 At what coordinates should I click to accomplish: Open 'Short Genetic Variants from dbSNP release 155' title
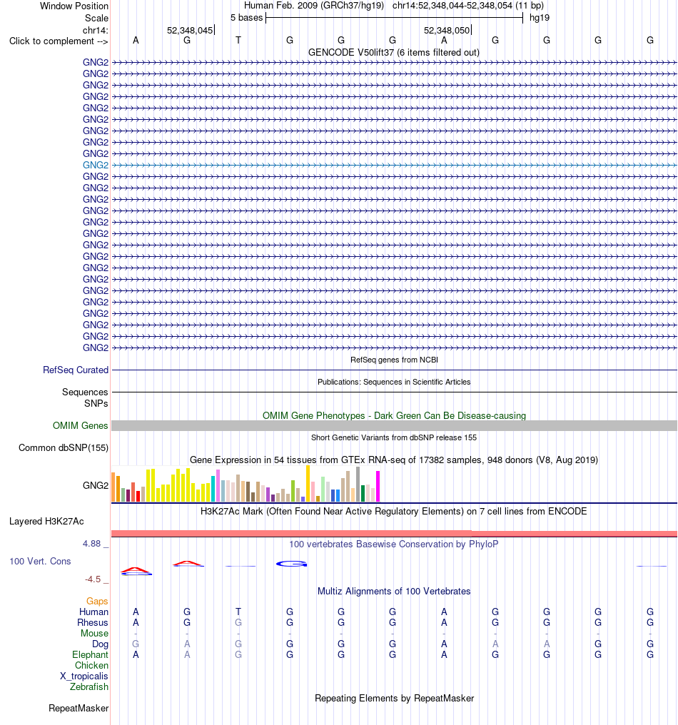(x=393, y=437)
